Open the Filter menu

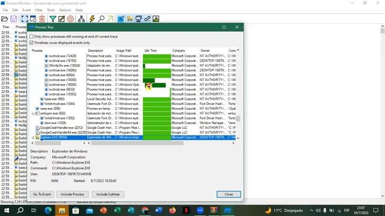(38, 10)
